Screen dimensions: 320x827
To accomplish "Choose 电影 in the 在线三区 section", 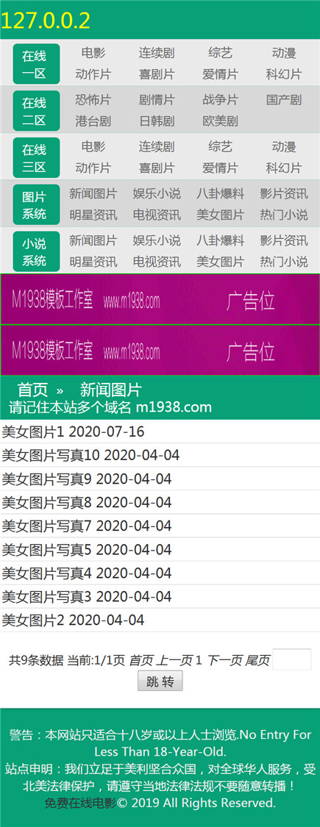I will [93, 147].
